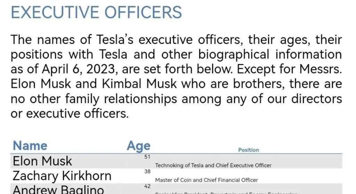Click the Position column header
Viewport: 356px width, 194px height.
[248, 150]
